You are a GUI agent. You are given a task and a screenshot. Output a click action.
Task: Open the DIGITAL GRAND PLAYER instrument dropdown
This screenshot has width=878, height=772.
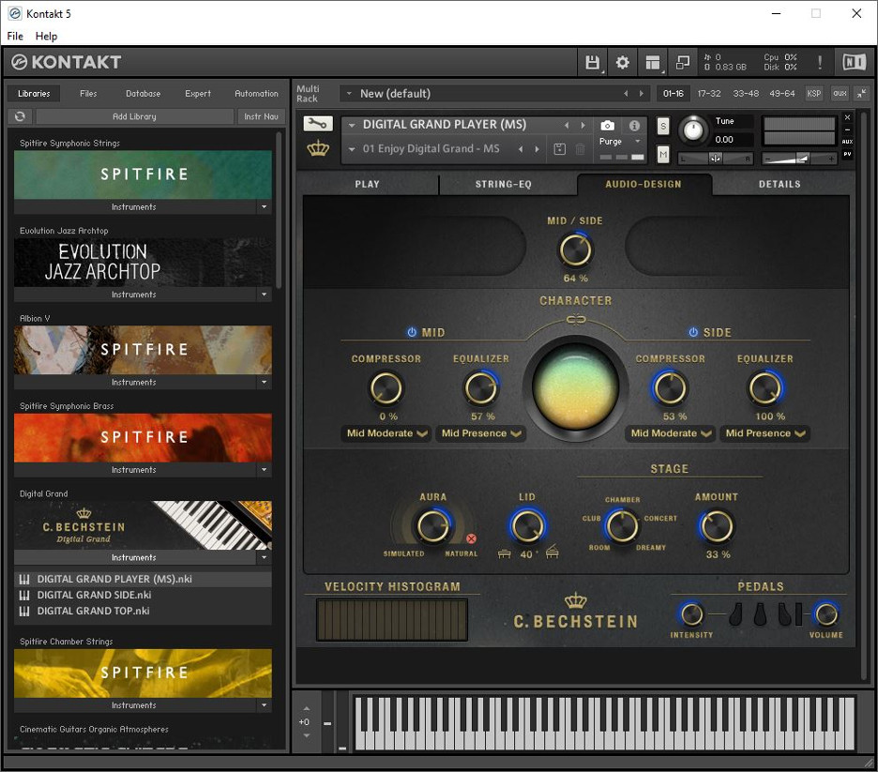click(x=352, y=126)
